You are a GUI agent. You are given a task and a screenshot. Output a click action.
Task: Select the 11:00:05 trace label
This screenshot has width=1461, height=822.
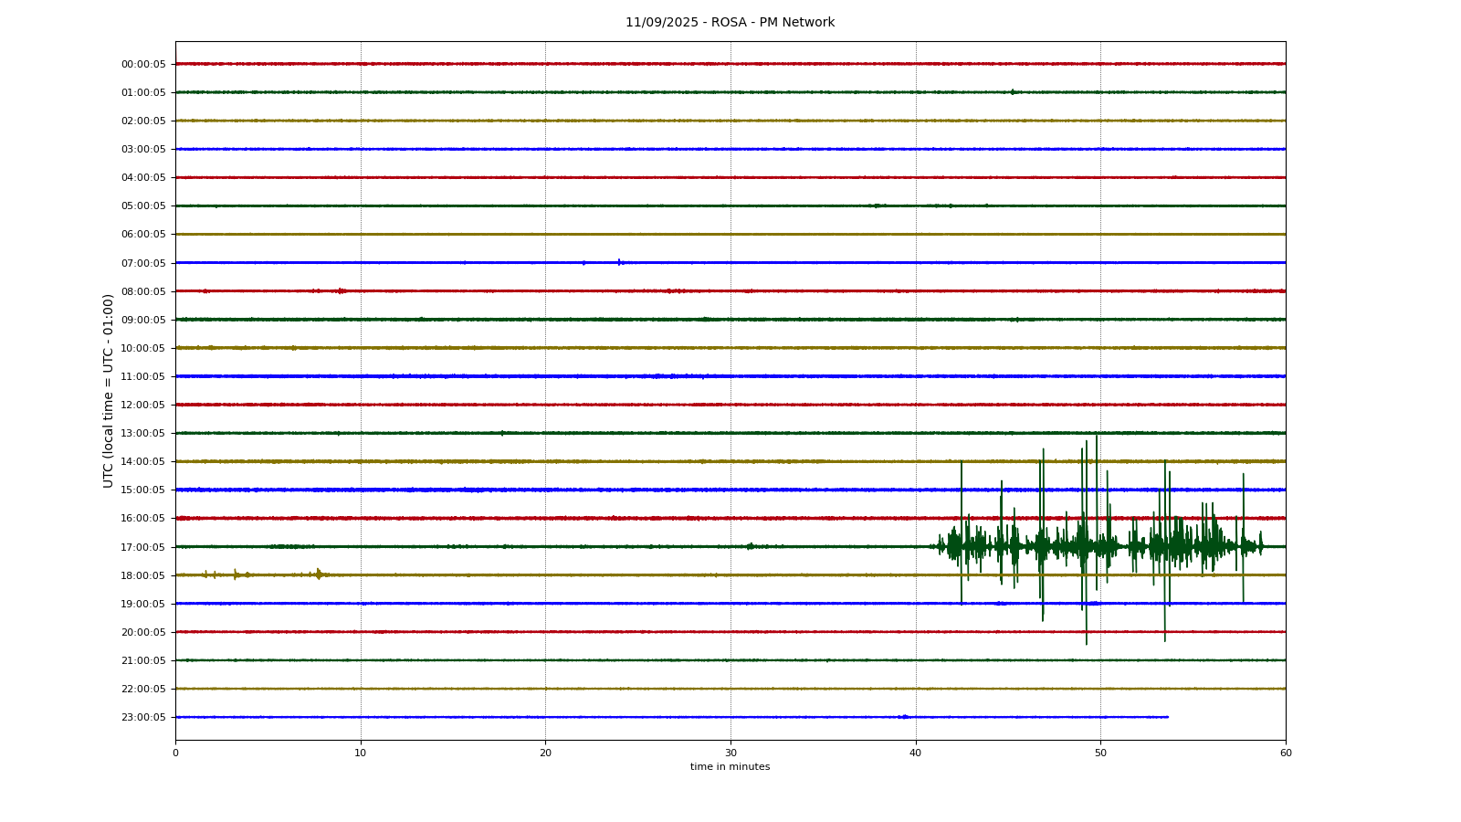click(143, 376)
